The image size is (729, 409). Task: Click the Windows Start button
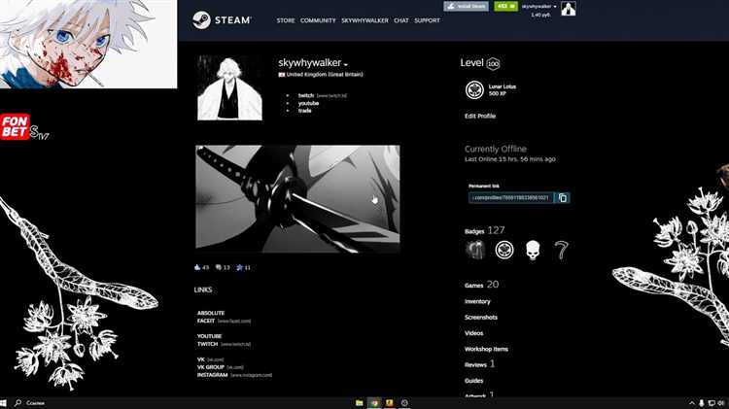(6, 402)
